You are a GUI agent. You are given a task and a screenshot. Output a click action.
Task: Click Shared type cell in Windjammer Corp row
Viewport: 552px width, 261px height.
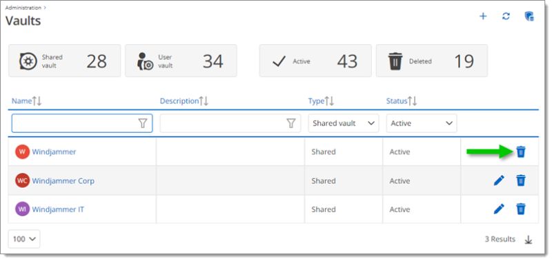tap(324, 180)
